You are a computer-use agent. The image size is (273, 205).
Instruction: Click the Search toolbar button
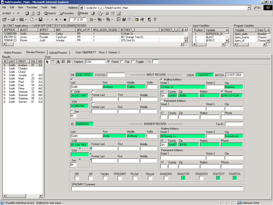point(50,13)
